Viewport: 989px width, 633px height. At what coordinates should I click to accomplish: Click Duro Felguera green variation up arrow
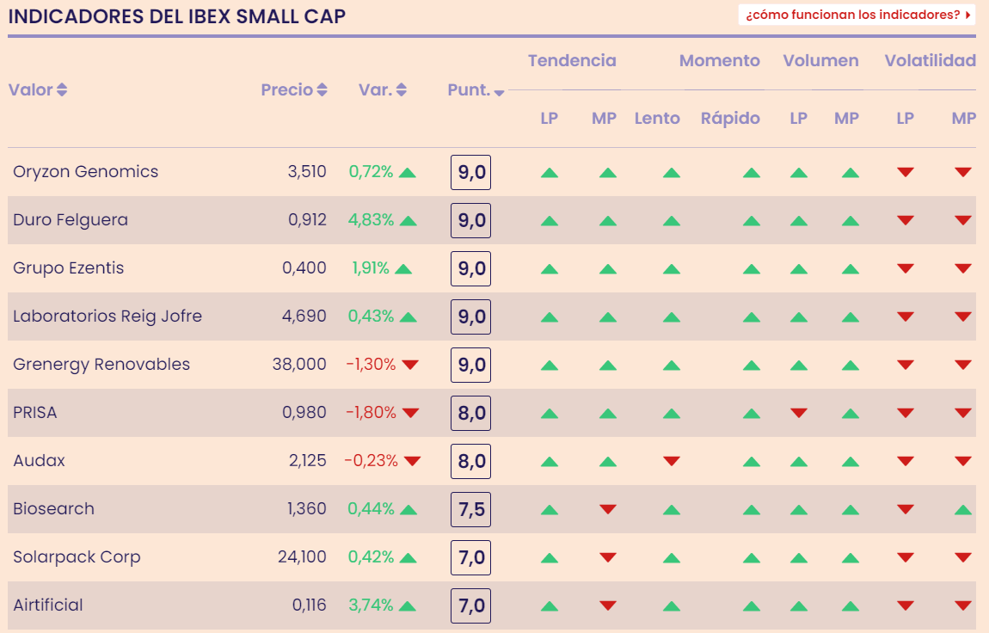point(408,221)
